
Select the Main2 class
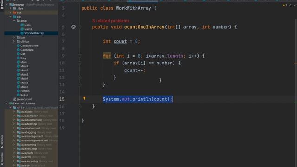click(x=24, y=71)
